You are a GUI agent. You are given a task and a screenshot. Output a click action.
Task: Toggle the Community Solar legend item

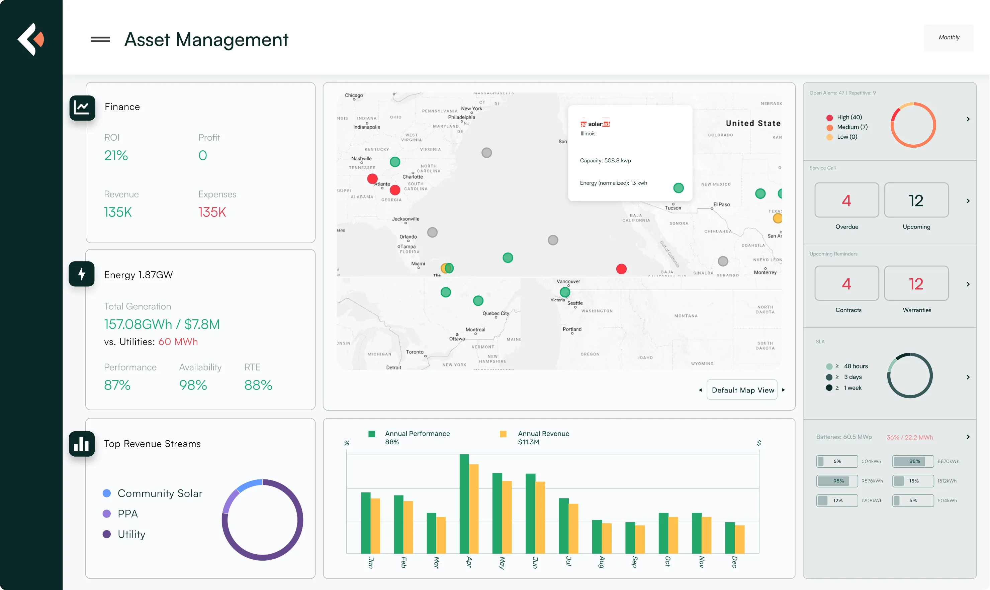point(159,493)
